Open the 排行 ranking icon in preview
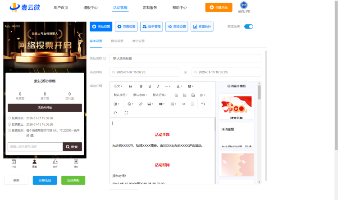Viewport: 338px width, 200px height. [55, 164]
